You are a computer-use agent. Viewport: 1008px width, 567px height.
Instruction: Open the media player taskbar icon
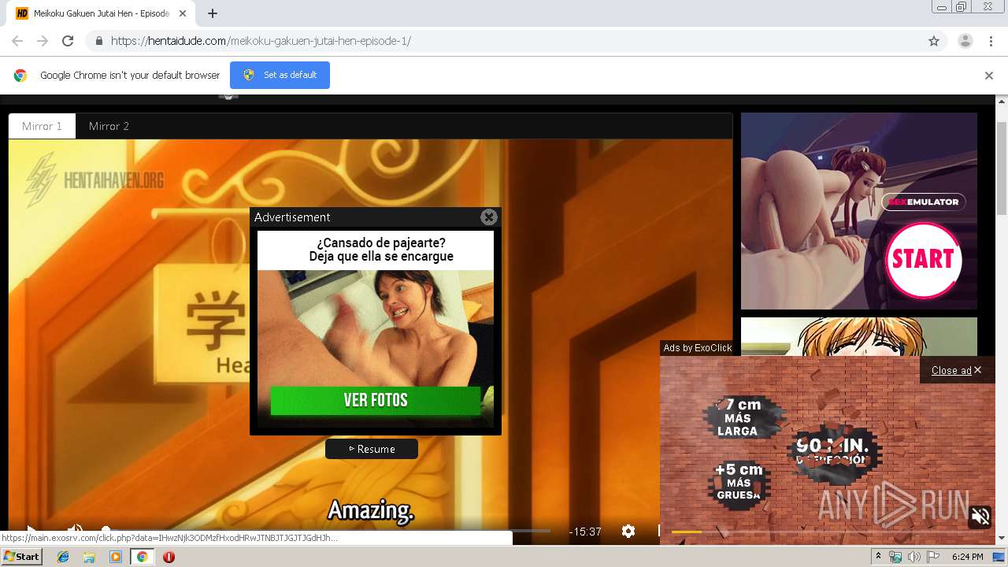116,557
